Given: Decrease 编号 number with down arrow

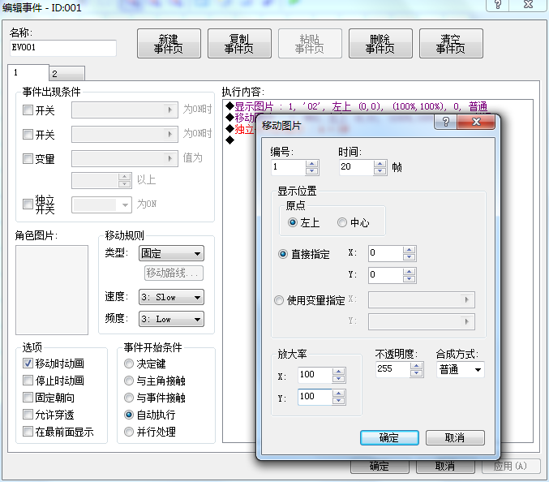Looking at the screenshot, I should tap(311, 171).
